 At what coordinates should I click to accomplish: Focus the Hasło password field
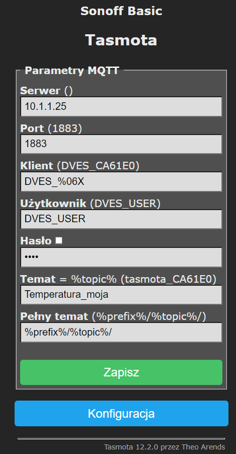121,257
